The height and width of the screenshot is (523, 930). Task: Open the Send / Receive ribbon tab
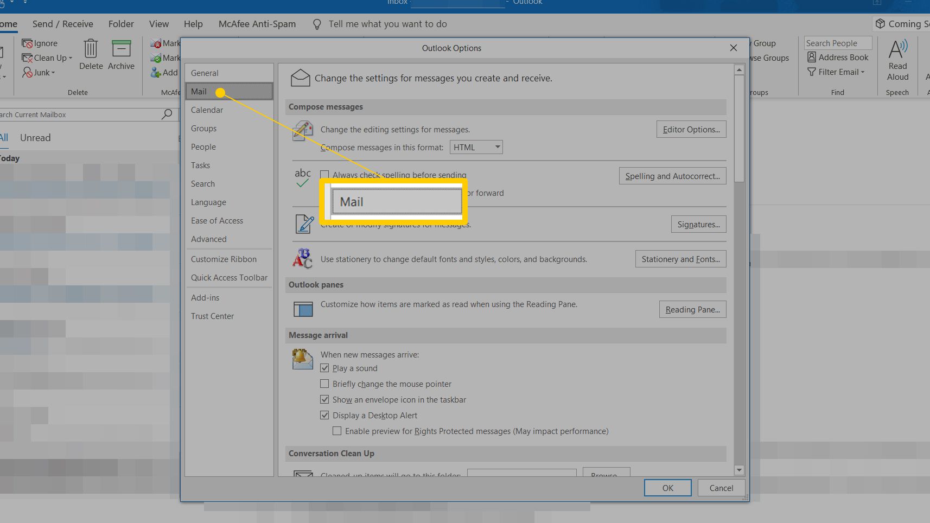point(63,24)
